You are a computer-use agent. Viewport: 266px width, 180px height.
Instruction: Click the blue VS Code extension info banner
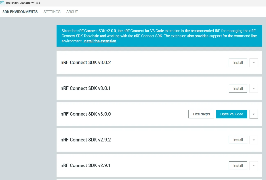coord(159,33)
